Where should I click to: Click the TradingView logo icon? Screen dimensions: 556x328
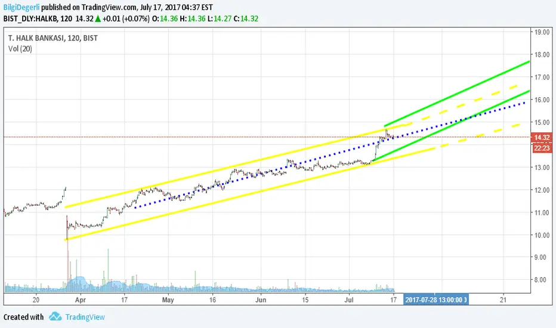55,317
